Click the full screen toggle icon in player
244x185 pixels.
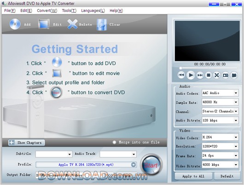[217, 75]
